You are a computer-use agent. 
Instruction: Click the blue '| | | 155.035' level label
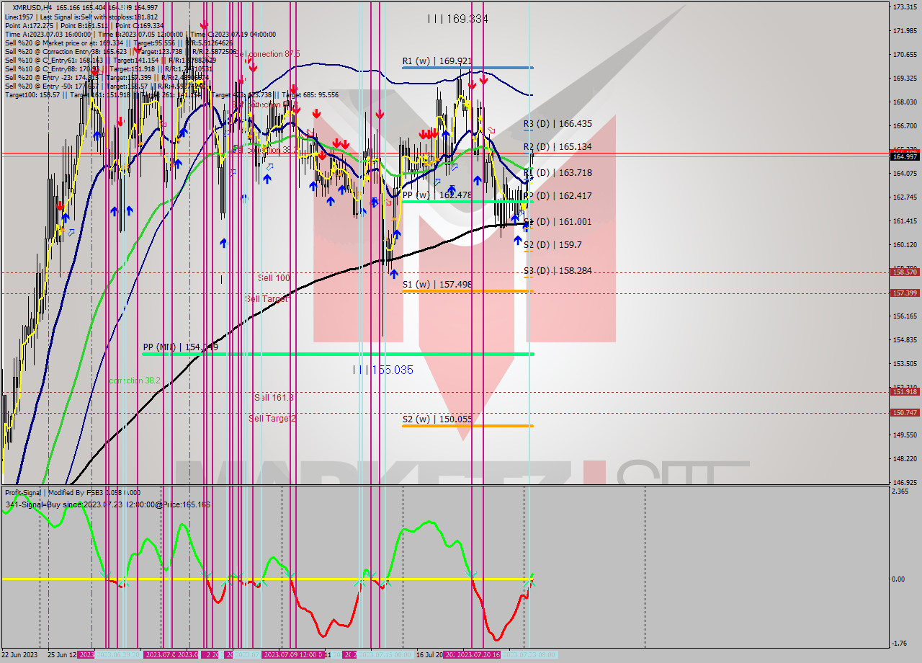382,370
